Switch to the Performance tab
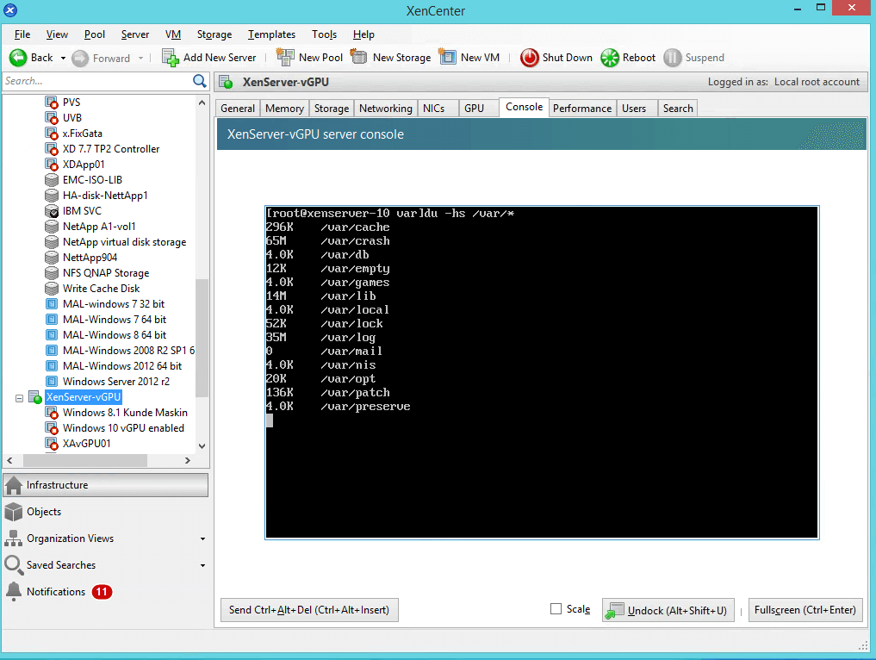The image size is (876, 660). (x=582, y=109)
